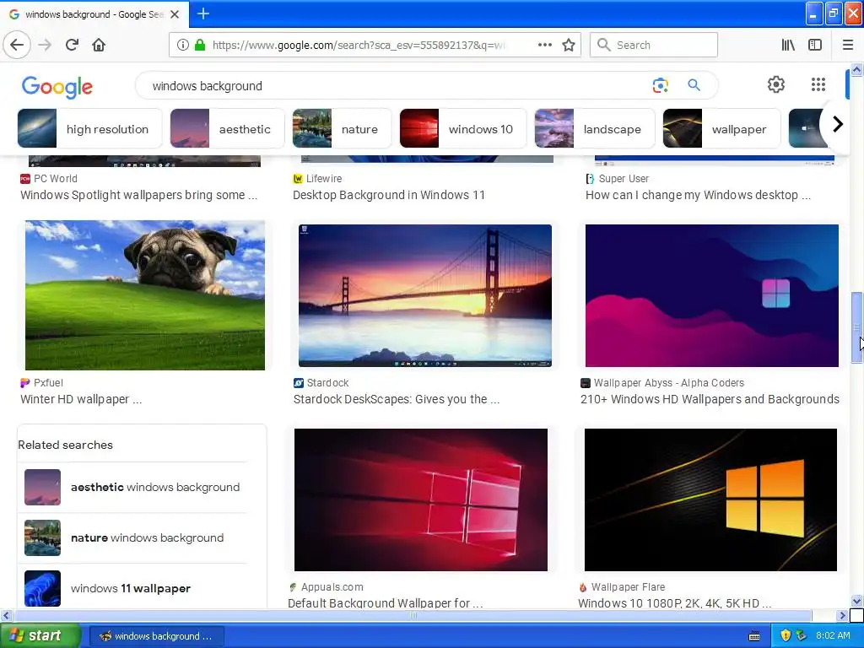This screenshot has width=864, height=648.
Task: Click Wallpaper Abyss - Alpha Coders label
Action: 669,383
